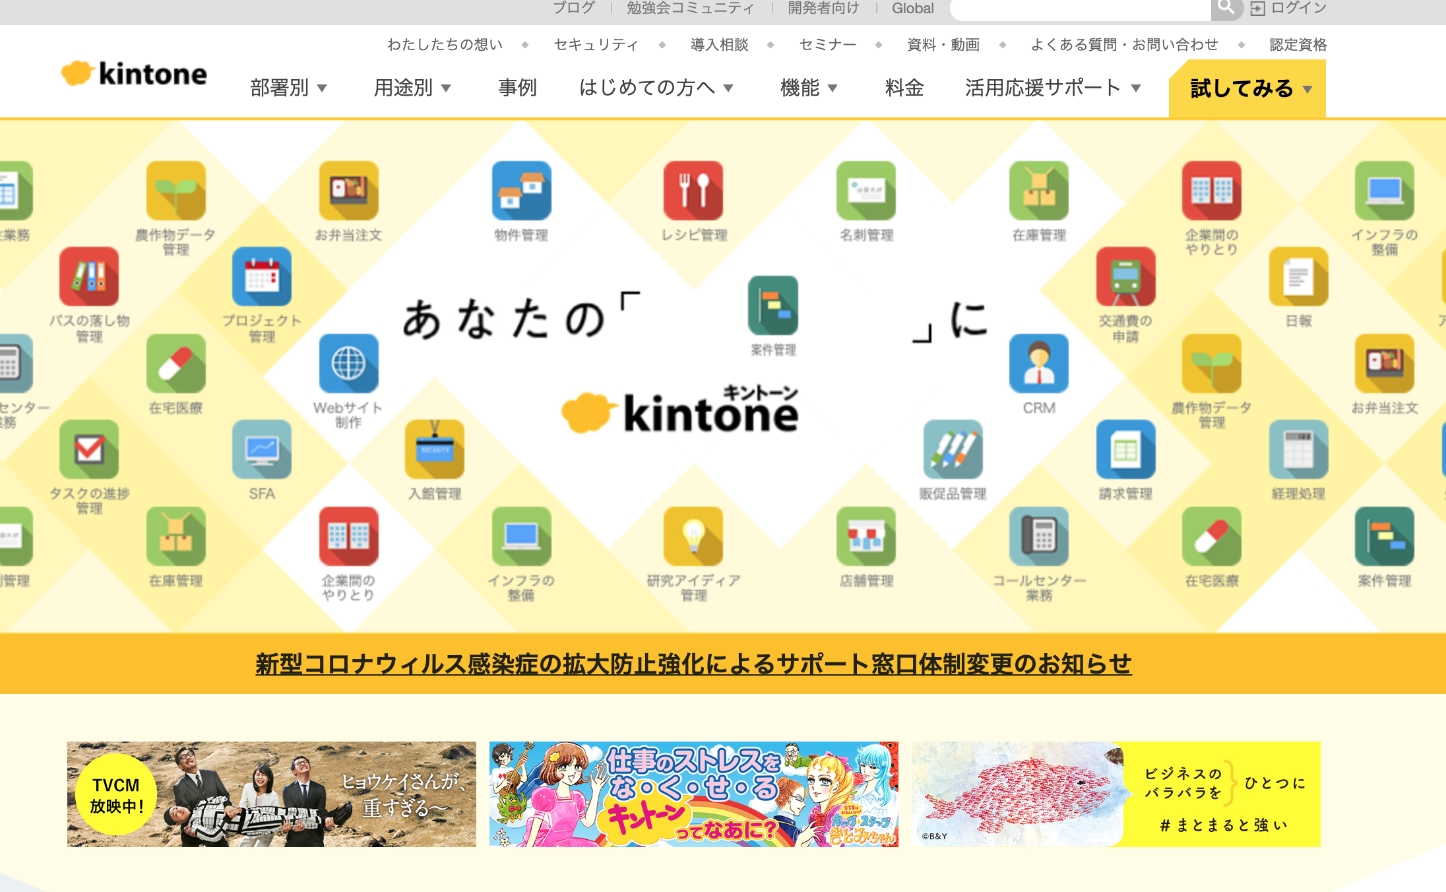The width and height of the screenshot is (1446, 892).
Task: Open よくある質問・お問い合わせ link
Action: pyautogui.click(x=1125, y=44)
